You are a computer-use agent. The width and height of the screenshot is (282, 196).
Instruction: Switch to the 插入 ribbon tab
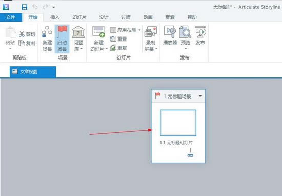(x=55, y=17)
